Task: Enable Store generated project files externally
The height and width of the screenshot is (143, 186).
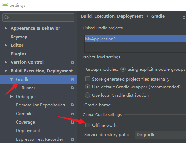Action: pyautogui.click(x=88, y=79)
